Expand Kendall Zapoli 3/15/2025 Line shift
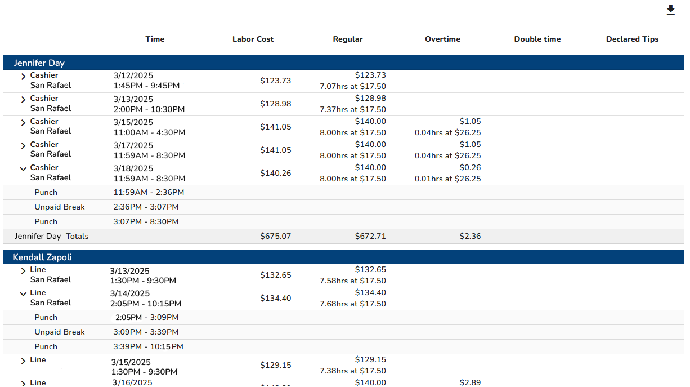 pyautogui.click(x=23, y=361)
